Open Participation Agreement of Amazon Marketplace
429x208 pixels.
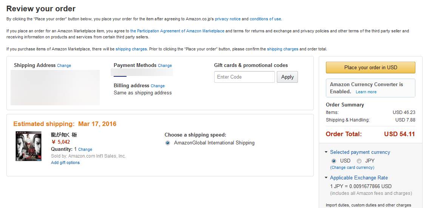pos(177,31)
